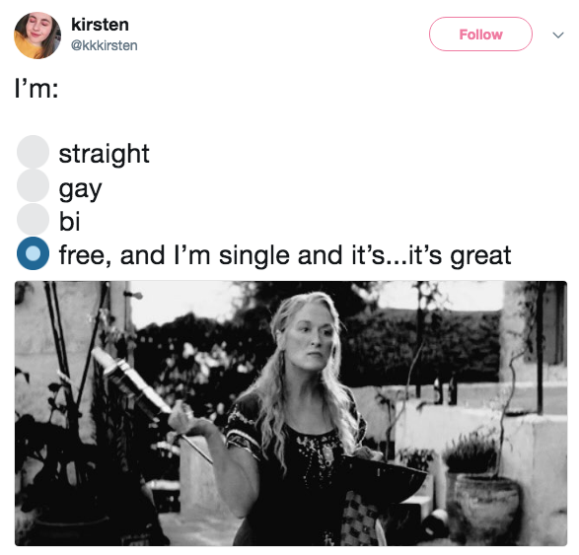Click the gay option label
The width and height of the screenshot is (579, 555).
click(x=80, y=189)
